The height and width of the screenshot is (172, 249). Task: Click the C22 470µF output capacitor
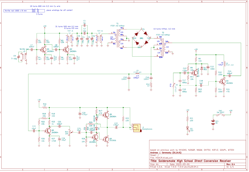pos(116,127)
